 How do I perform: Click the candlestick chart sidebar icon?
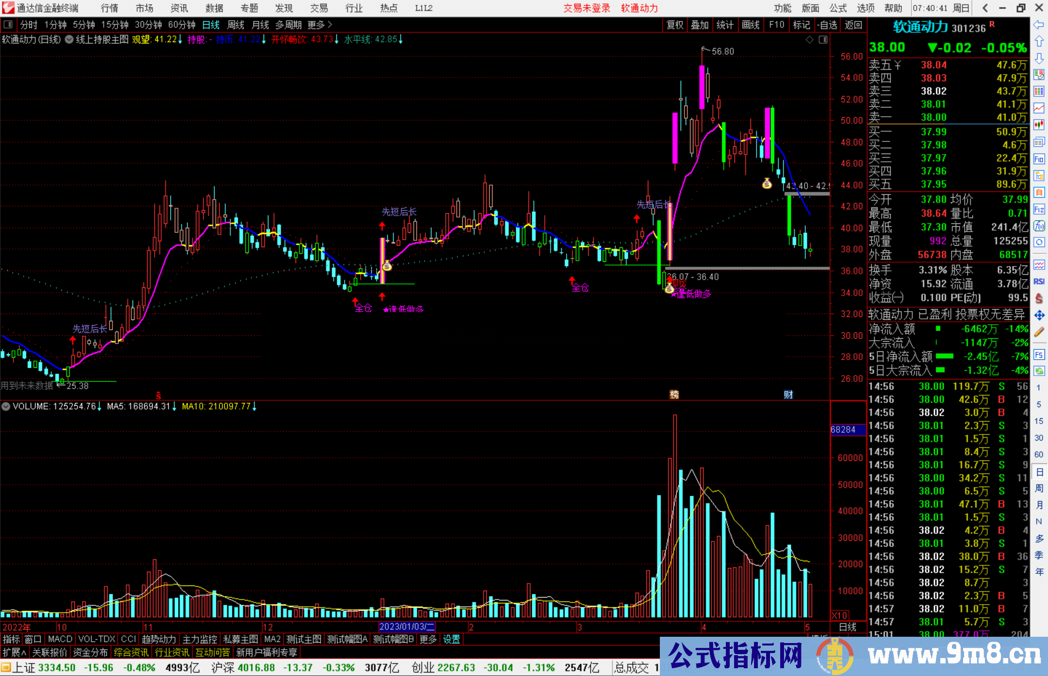[1039, 125]
